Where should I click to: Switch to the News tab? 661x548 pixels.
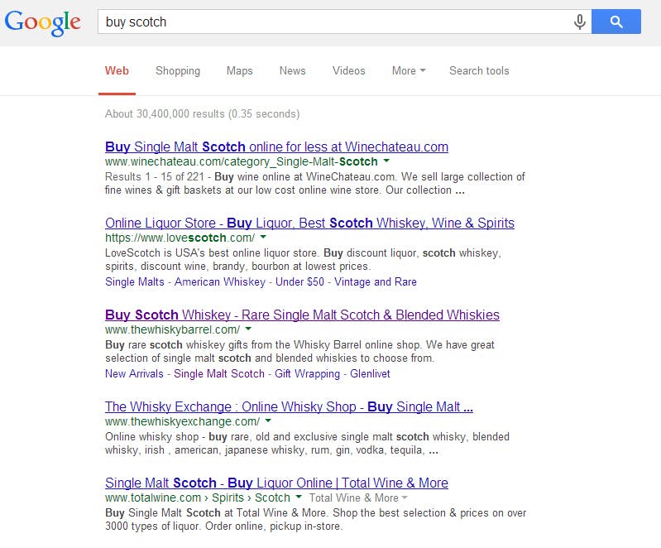click(293, 71)
